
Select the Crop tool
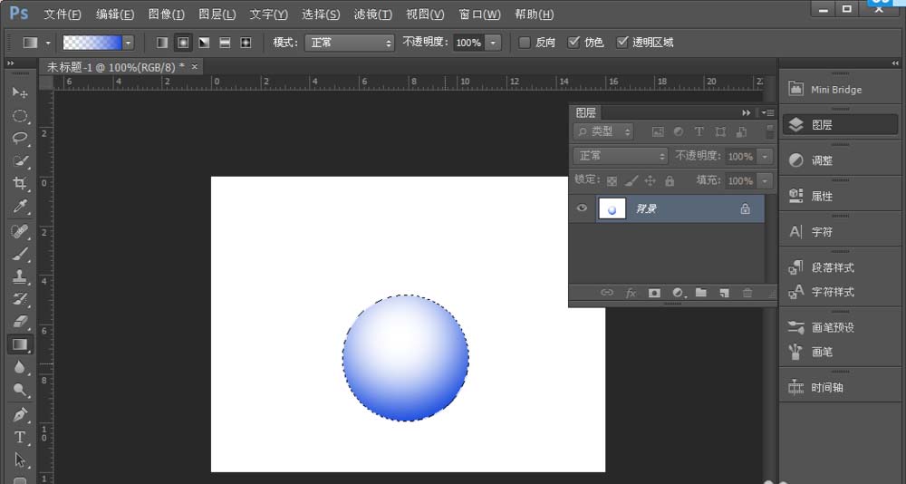[x=19, y=184]
